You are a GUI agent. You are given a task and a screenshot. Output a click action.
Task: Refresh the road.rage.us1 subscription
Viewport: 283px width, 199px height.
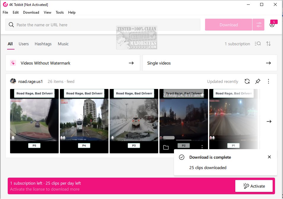tap(247, 82)
